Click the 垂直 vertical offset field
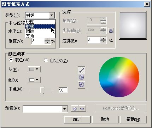This screenshot has width=152, height=128. (38, 41)
